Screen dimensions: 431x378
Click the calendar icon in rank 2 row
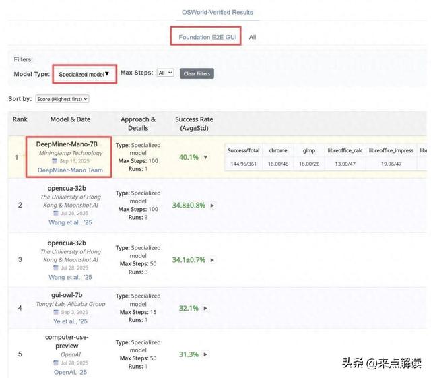coord(56,213)
